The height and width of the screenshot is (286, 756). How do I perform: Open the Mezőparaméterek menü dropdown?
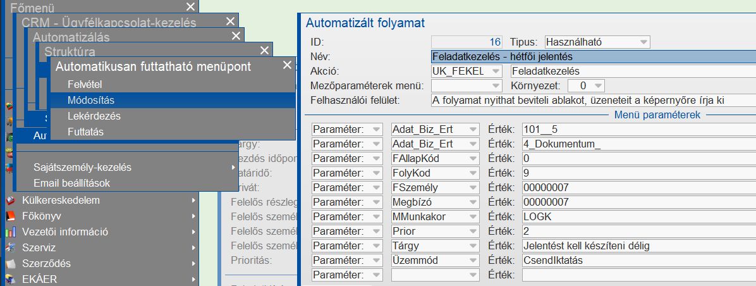496,85
